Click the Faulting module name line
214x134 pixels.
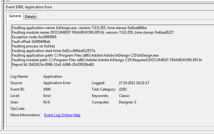(x=93, y=32)
